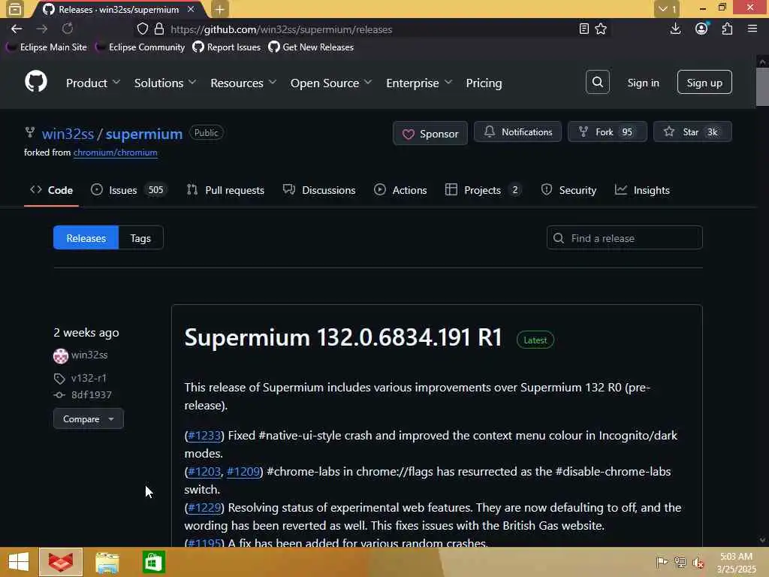The image size is (769, 577).
Task: Open issue link #1209
Action: tap(243, 472)
